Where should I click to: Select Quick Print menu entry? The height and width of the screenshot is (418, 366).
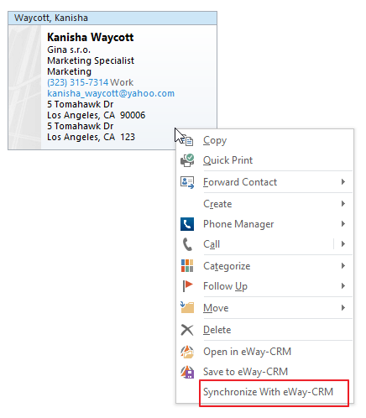[264, 160]
